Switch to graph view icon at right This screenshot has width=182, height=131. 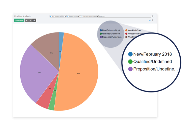[x=150, y=20]
